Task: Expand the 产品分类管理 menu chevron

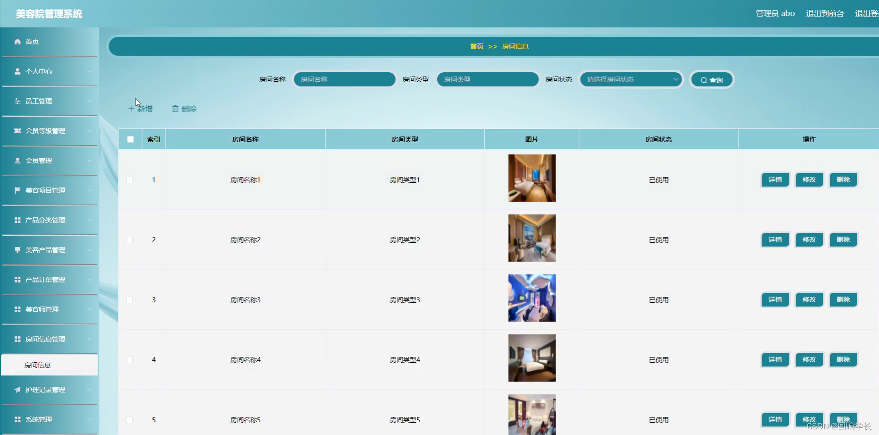Action: click(90, 220)
